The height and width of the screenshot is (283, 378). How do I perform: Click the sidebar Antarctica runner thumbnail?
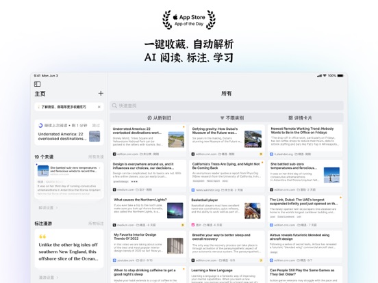(x=43, y=171)
